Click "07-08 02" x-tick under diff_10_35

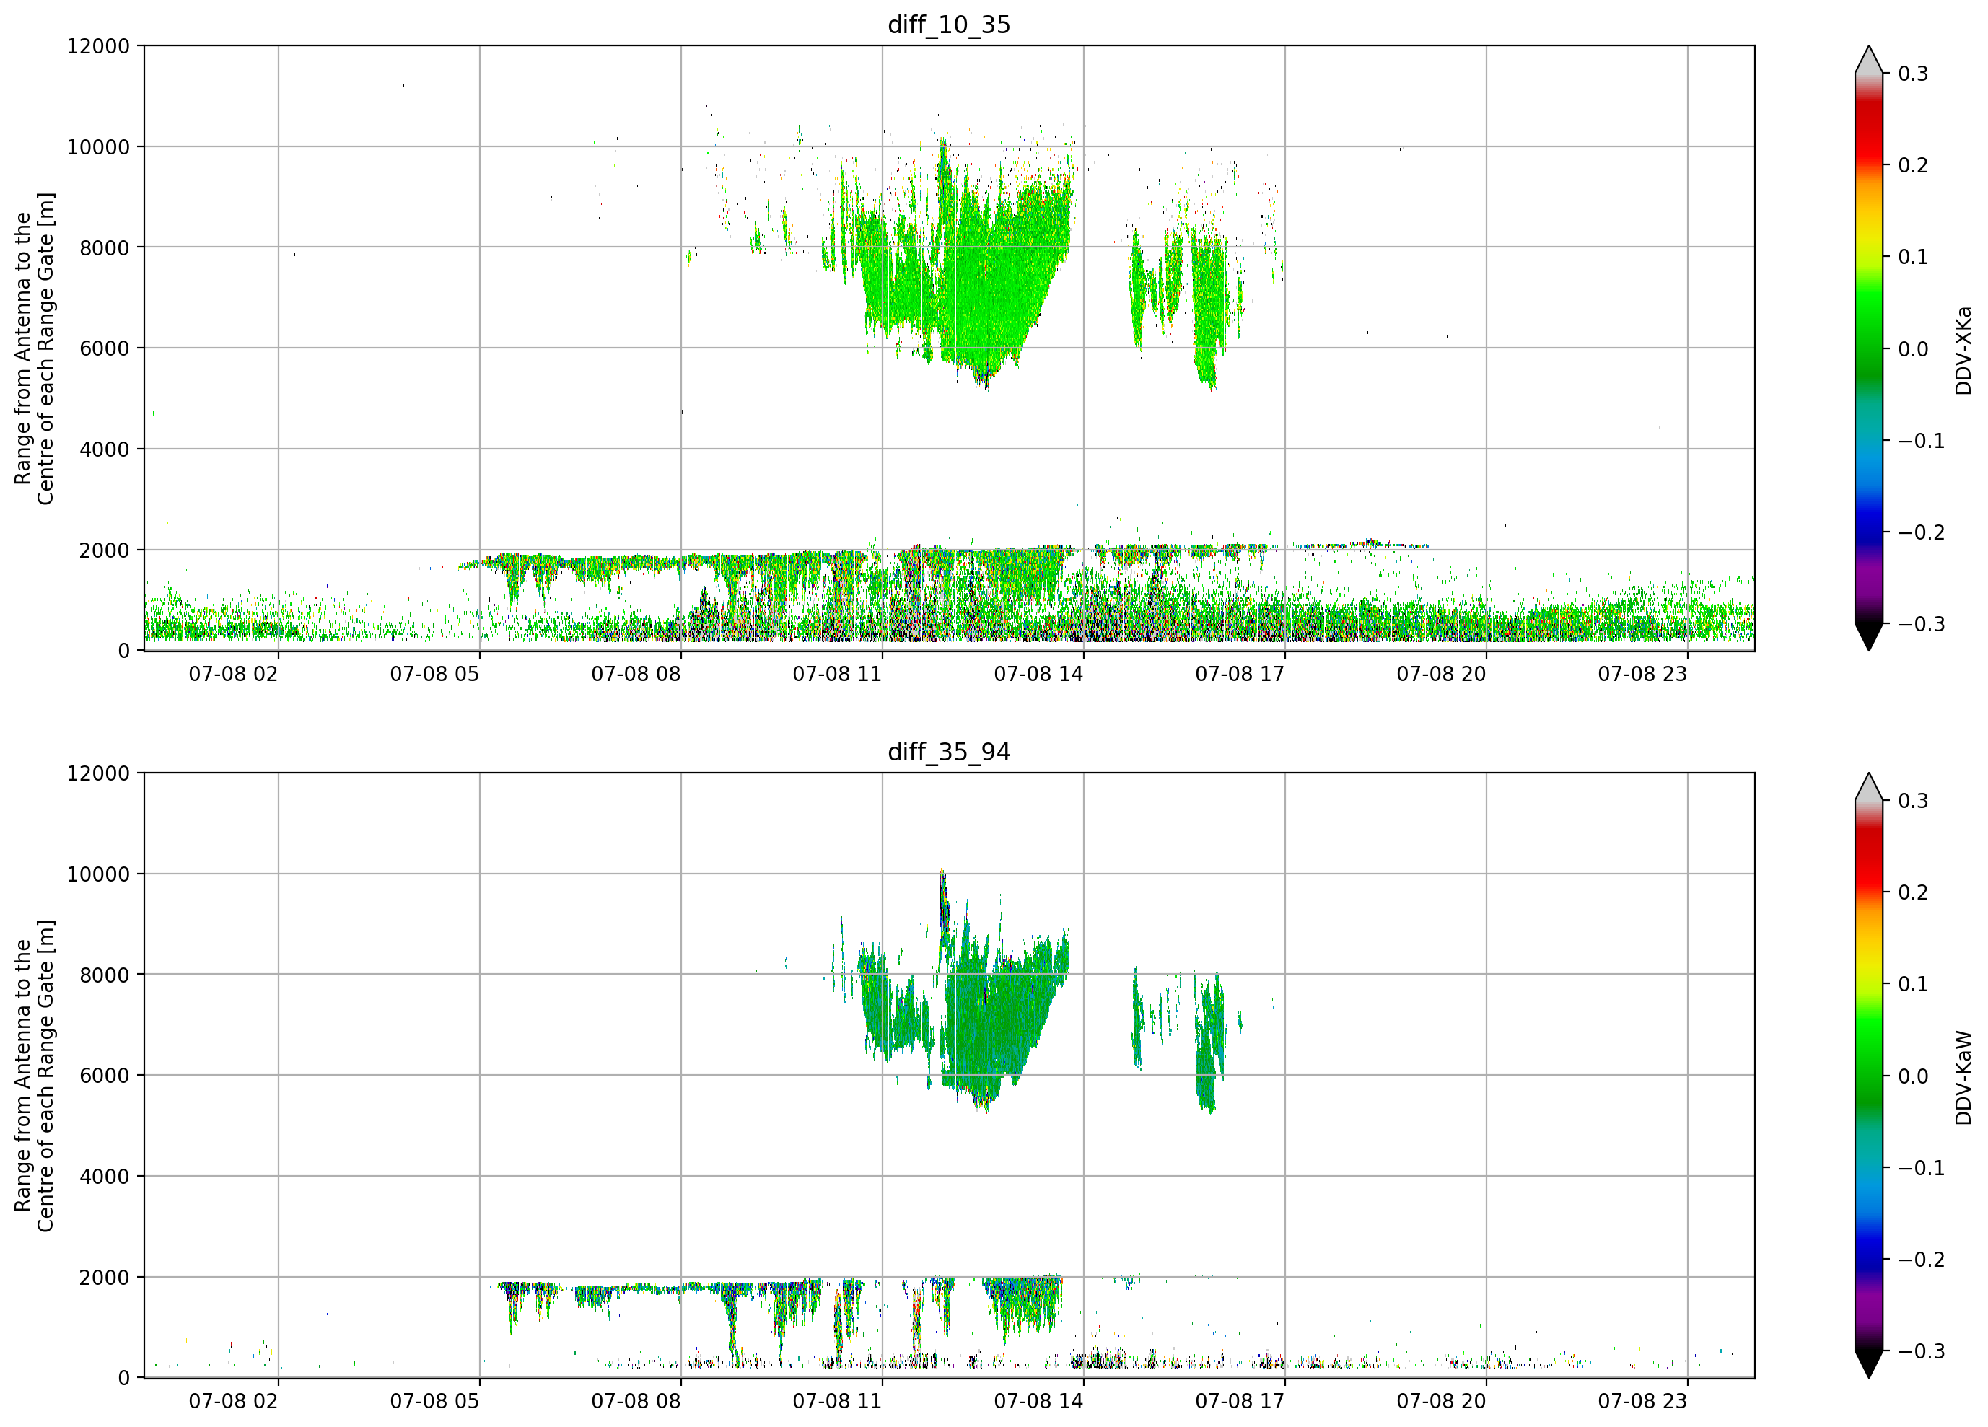click(x=233, y=674)
